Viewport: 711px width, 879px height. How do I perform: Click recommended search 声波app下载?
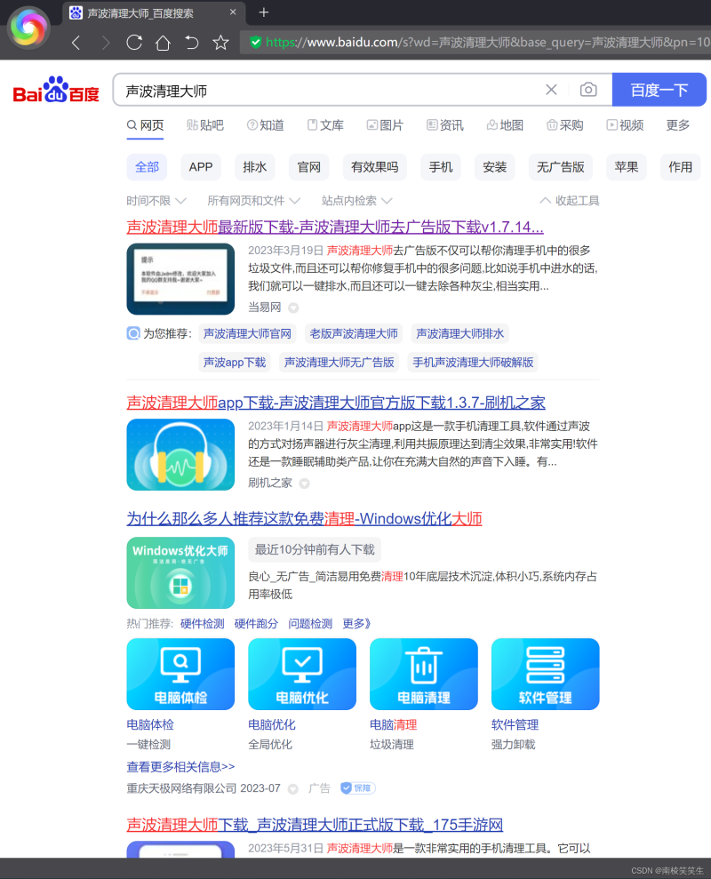coord(235,362)
